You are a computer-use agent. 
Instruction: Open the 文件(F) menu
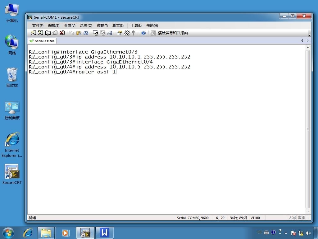38,26
